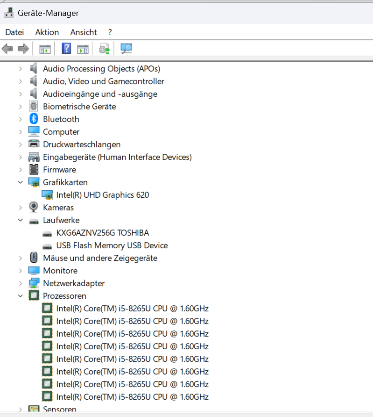Viewport: 373px width, 417px height.
Task: Click the Forward arrow toolbar icon
Action: [23, 49]
